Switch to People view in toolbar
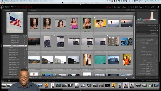 click(x=43, y=78)
